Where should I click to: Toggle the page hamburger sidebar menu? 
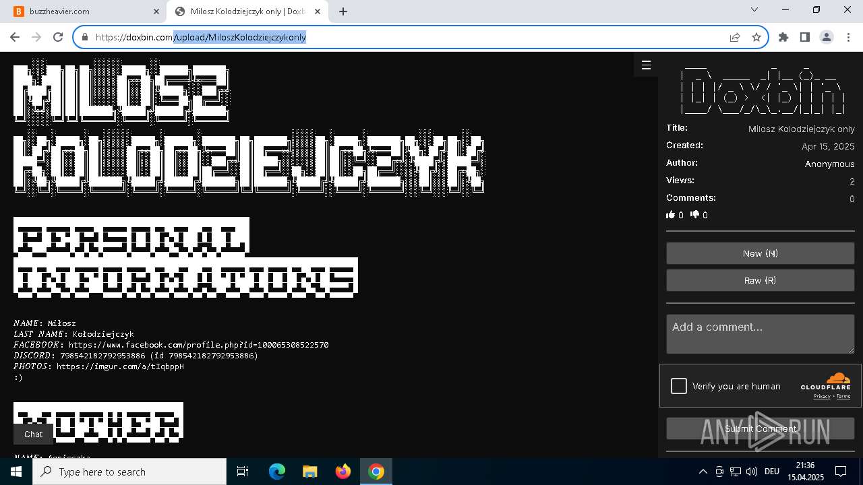point(646,65)
